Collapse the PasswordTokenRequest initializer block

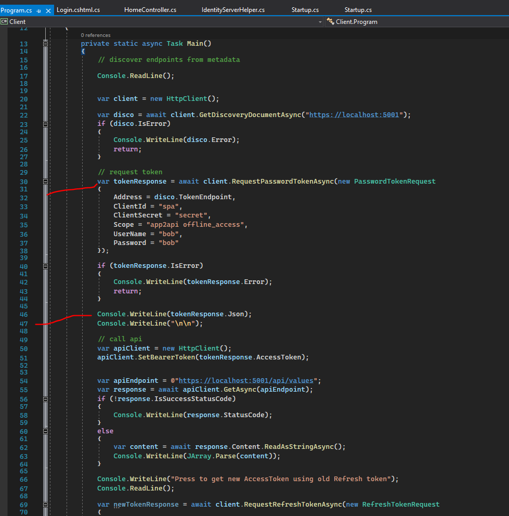[x=45, y=181]
